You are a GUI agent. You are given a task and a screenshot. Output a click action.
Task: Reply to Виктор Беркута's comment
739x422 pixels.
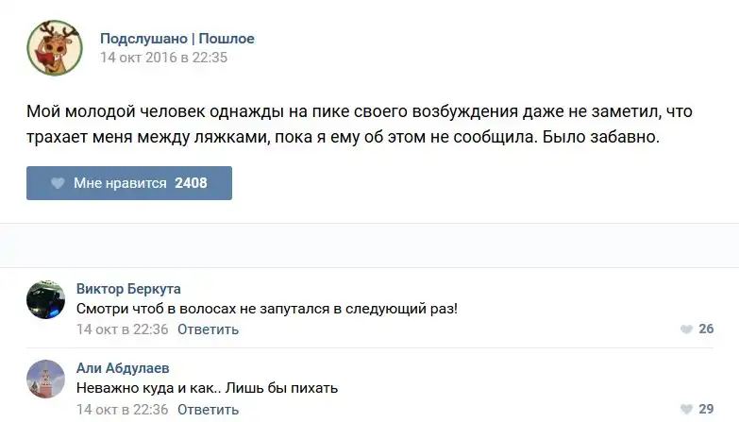click(208, 329)
